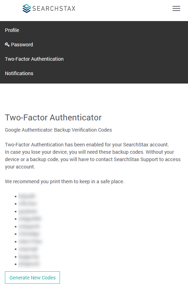Click the fifth blurred backup code
188x291 pixels.
click(x=29, y=226)
